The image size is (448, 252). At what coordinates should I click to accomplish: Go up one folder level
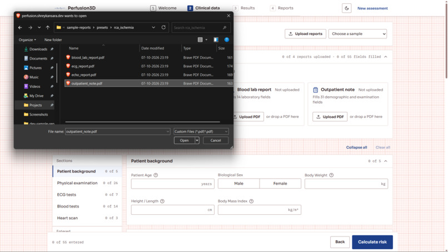[48, 28]
